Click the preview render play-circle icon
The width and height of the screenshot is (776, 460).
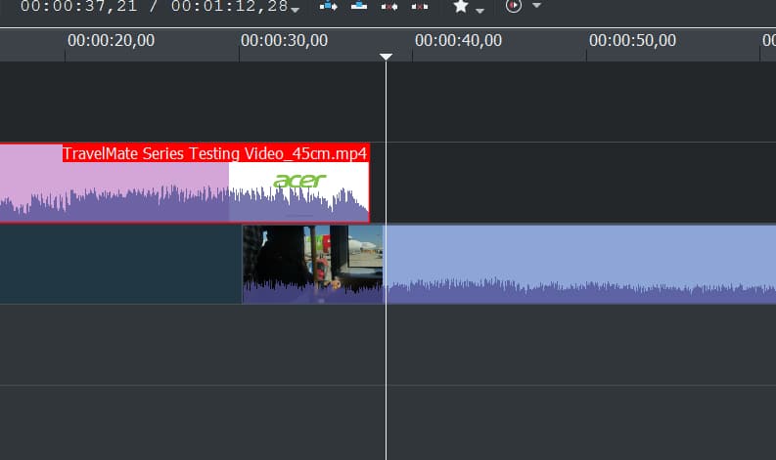514,6
